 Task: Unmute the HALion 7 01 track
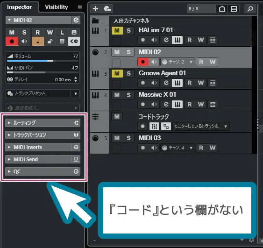pos(117,30)
